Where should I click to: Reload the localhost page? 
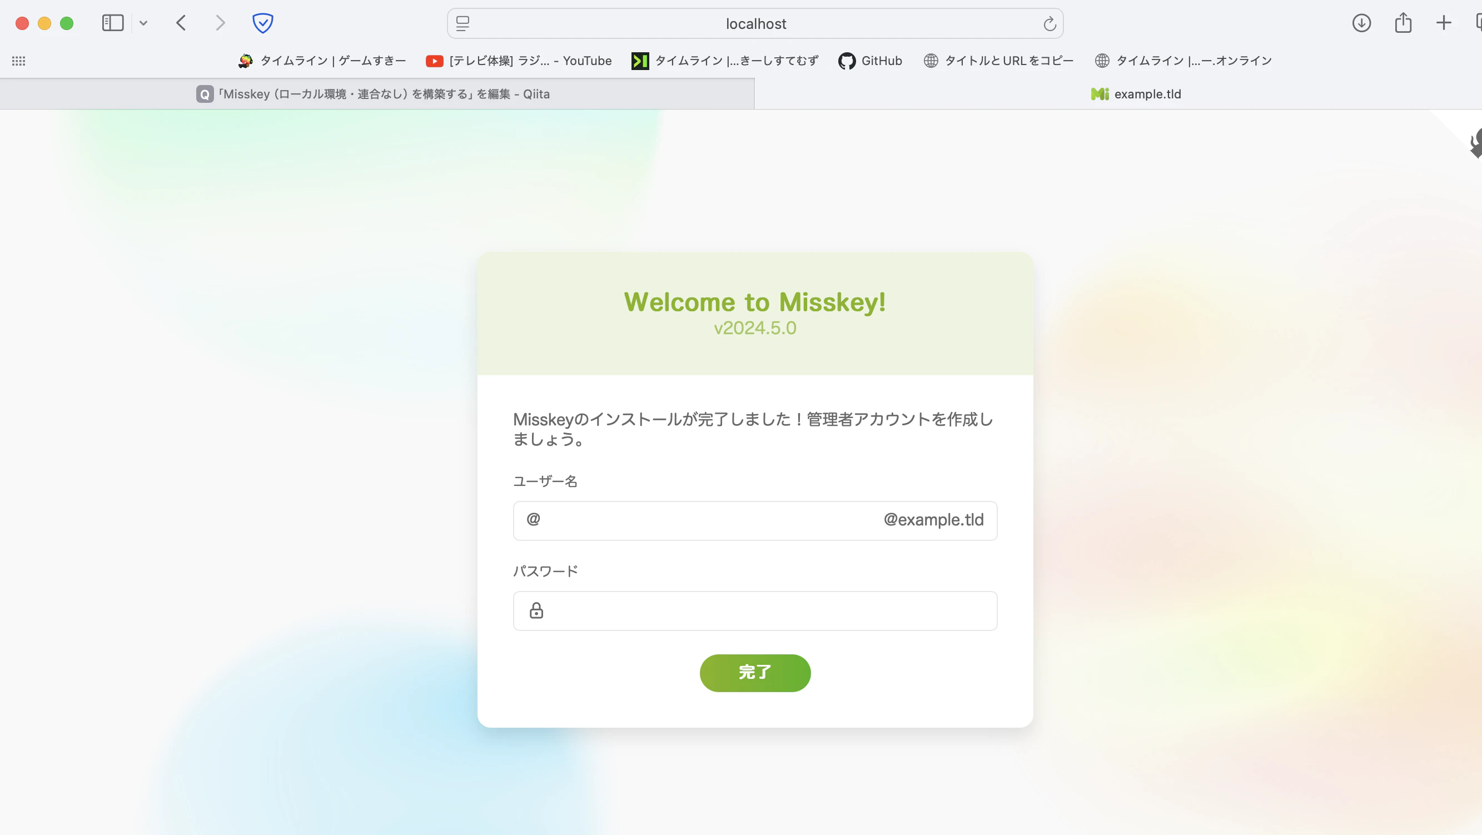coord(1050,23)
